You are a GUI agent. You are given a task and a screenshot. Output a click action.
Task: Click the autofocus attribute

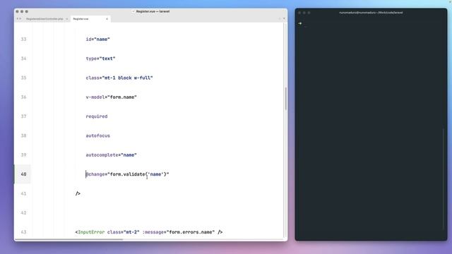[x=97, y=135]
